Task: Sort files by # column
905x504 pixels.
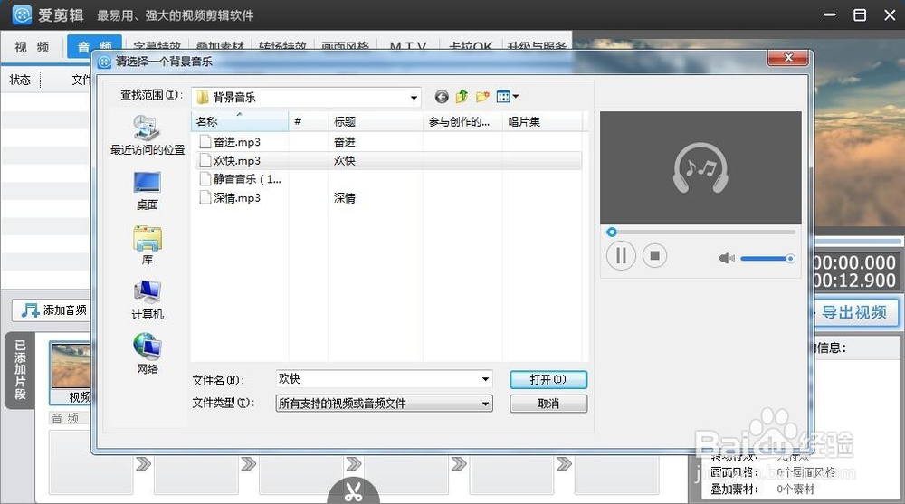Action: click(309, 121)
